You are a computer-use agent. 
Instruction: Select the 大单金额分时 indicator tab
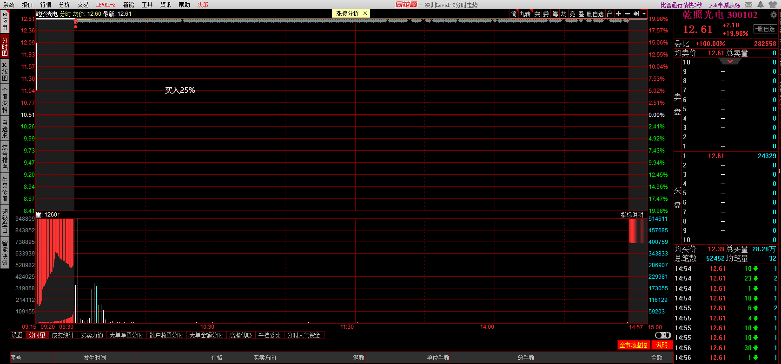tap(206, 335)
